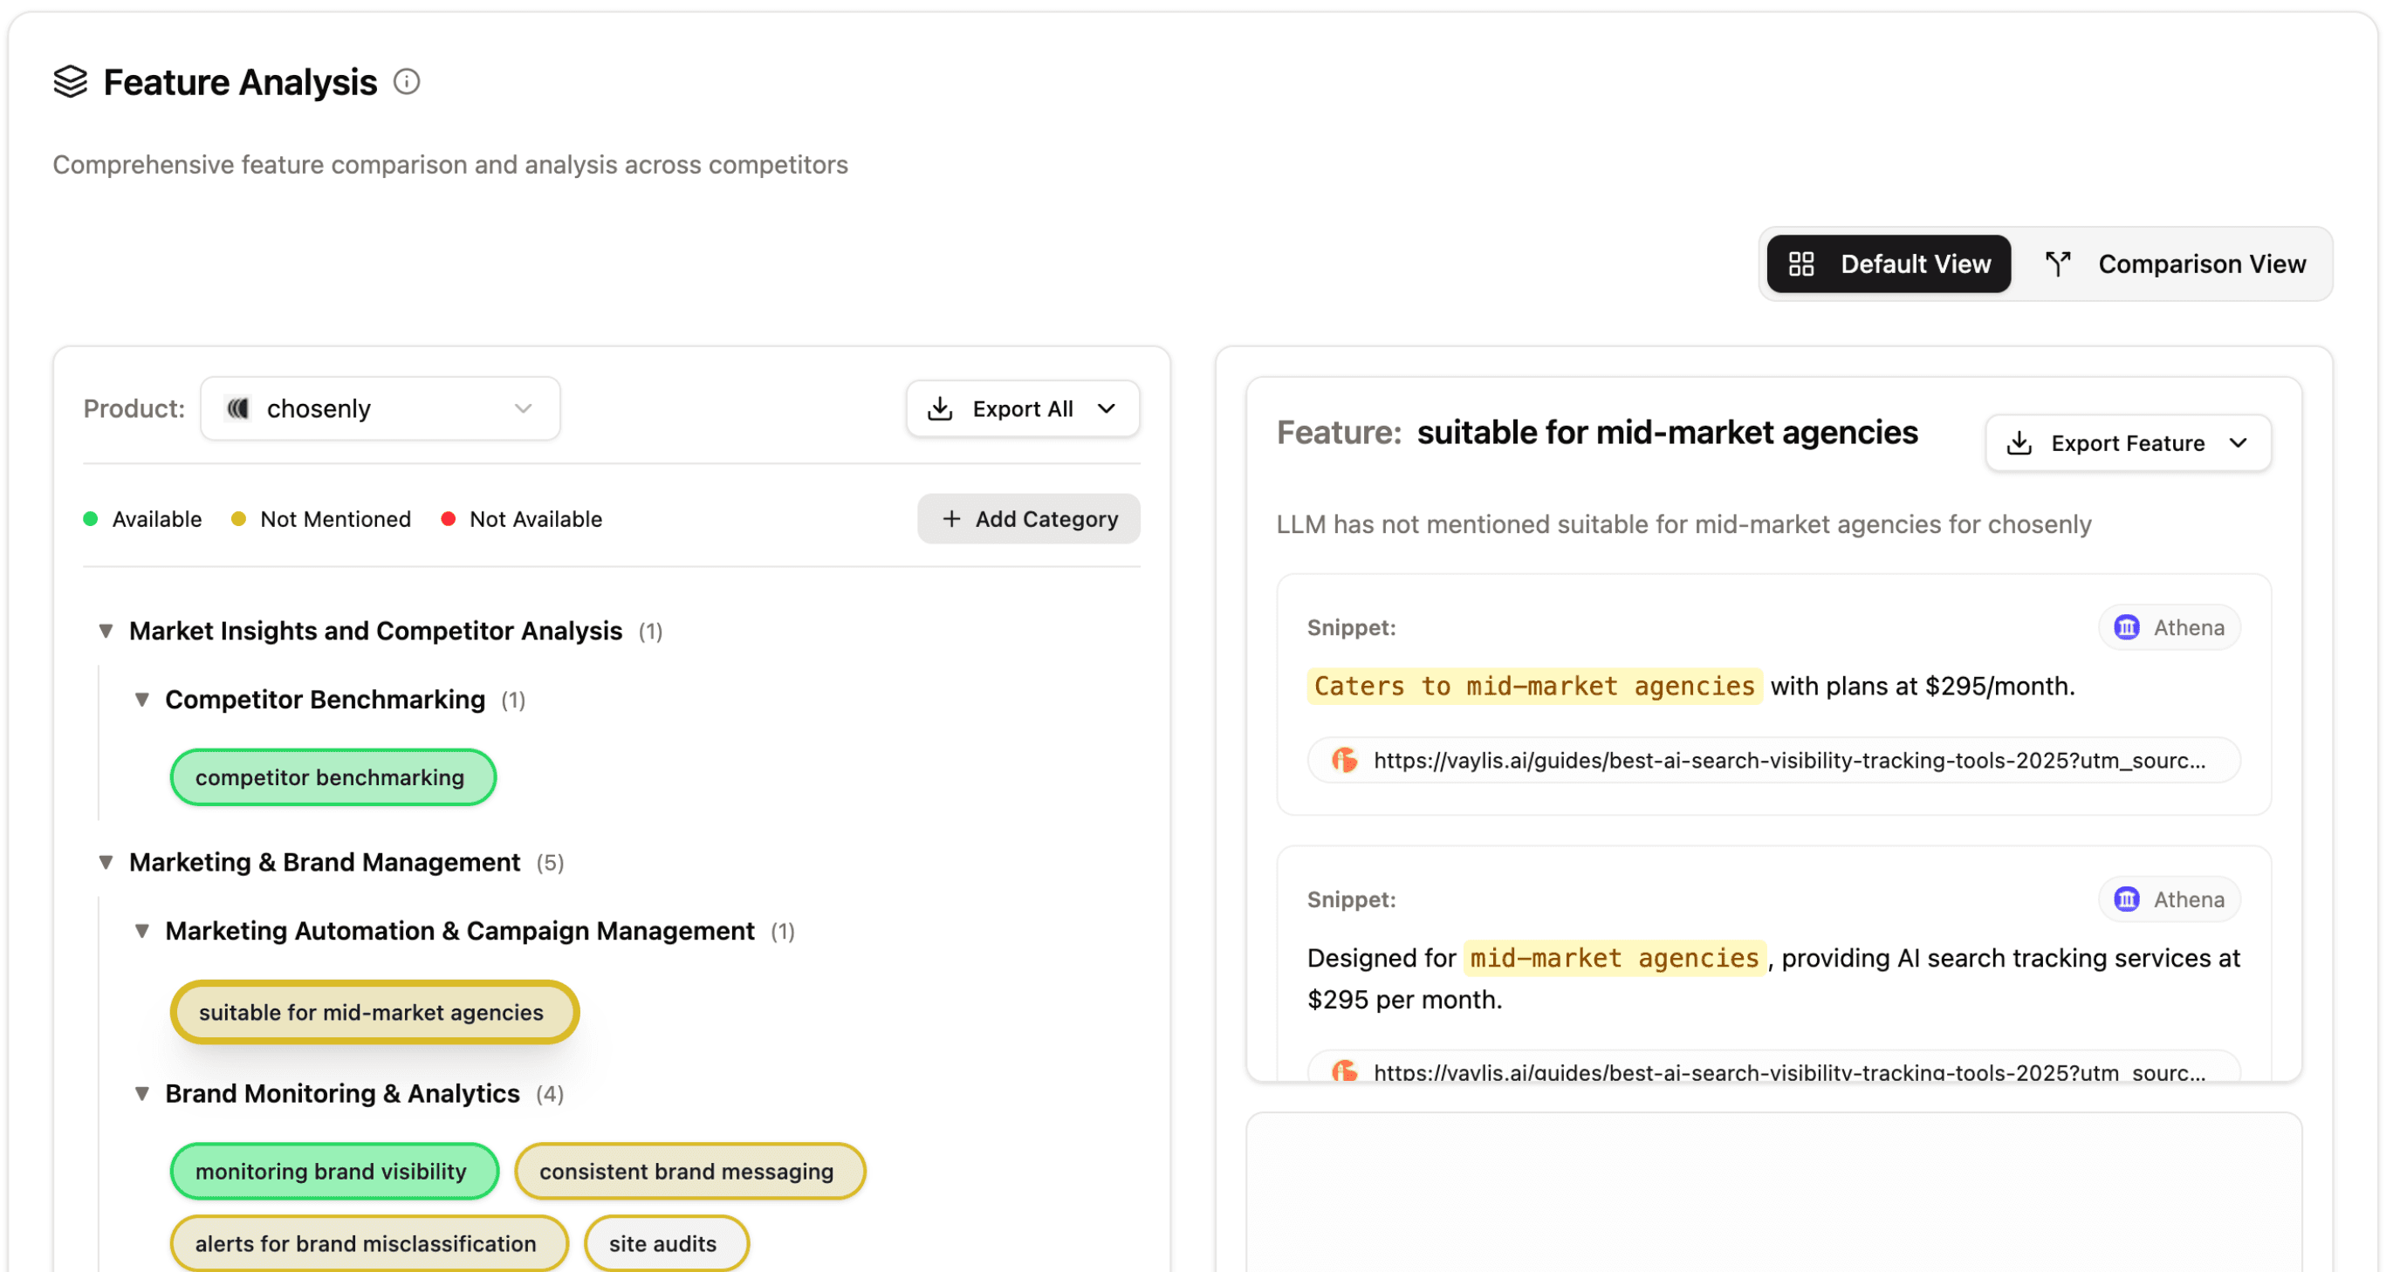Collapse Marketing & Brand Management category
Viewport: 2393px width, 1272px height.
point(106,863)
